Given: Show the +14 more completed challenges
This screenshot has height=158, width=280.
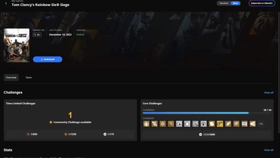Looking at the screenshot, I should point(261,124).
